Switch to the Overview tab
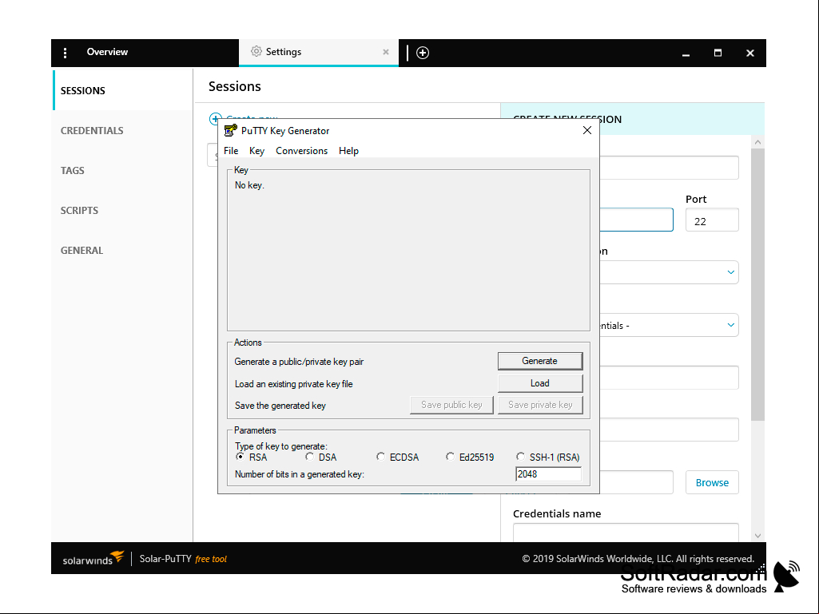 coord(107,52)
